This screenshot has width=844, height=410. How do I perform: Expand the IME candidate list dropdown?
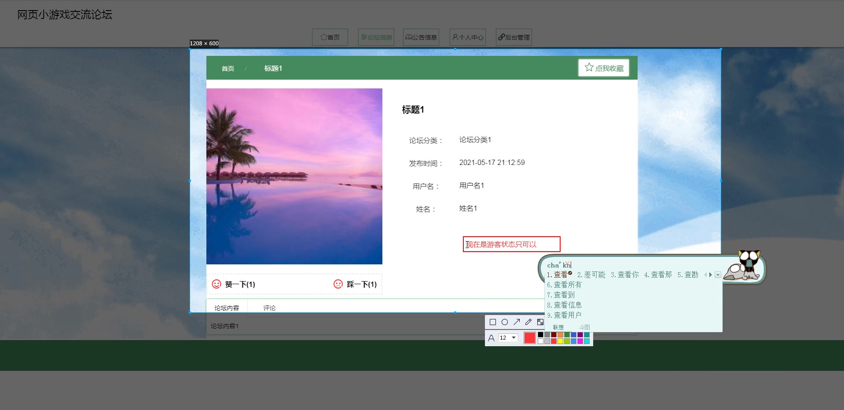point(718,275)
